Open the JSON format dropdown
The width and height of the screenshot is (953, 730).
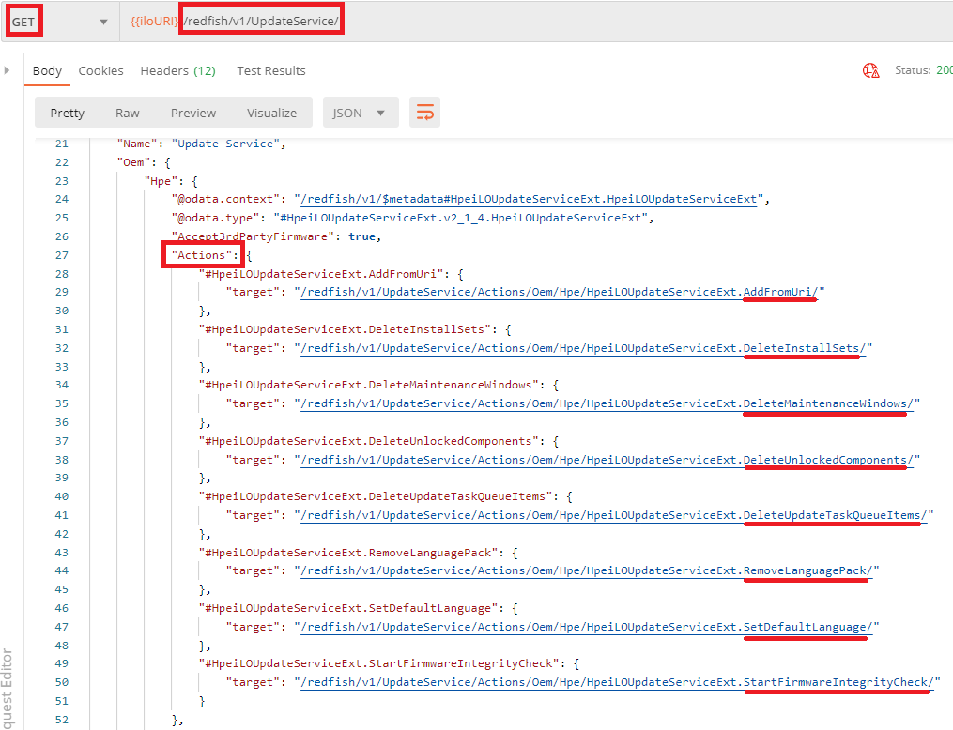360,113
